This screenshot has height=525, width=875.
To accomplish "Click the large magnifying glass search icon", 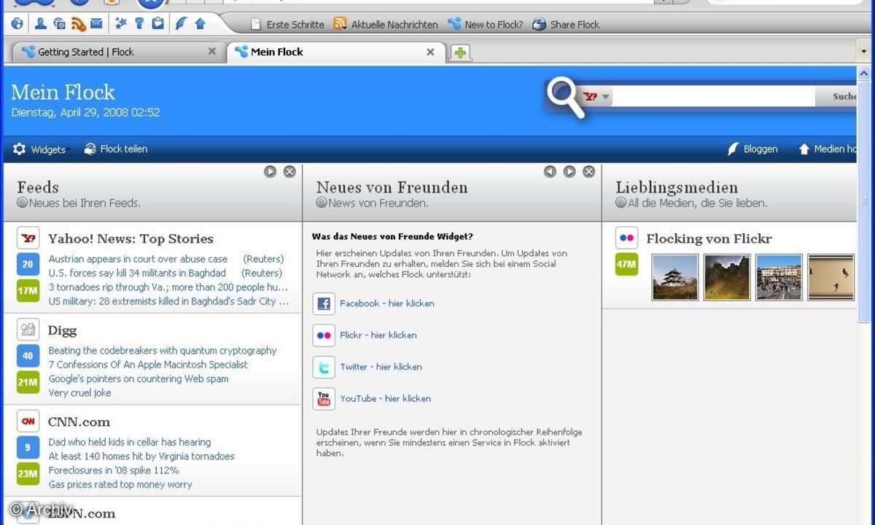I will [x=565, y=97].
